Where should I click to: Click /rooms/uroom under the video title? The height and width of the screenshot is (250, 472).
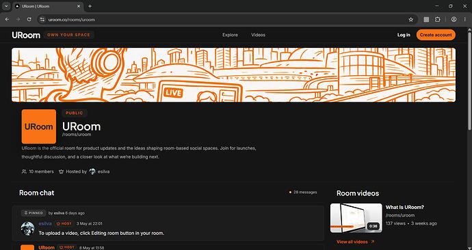[400, 215]
